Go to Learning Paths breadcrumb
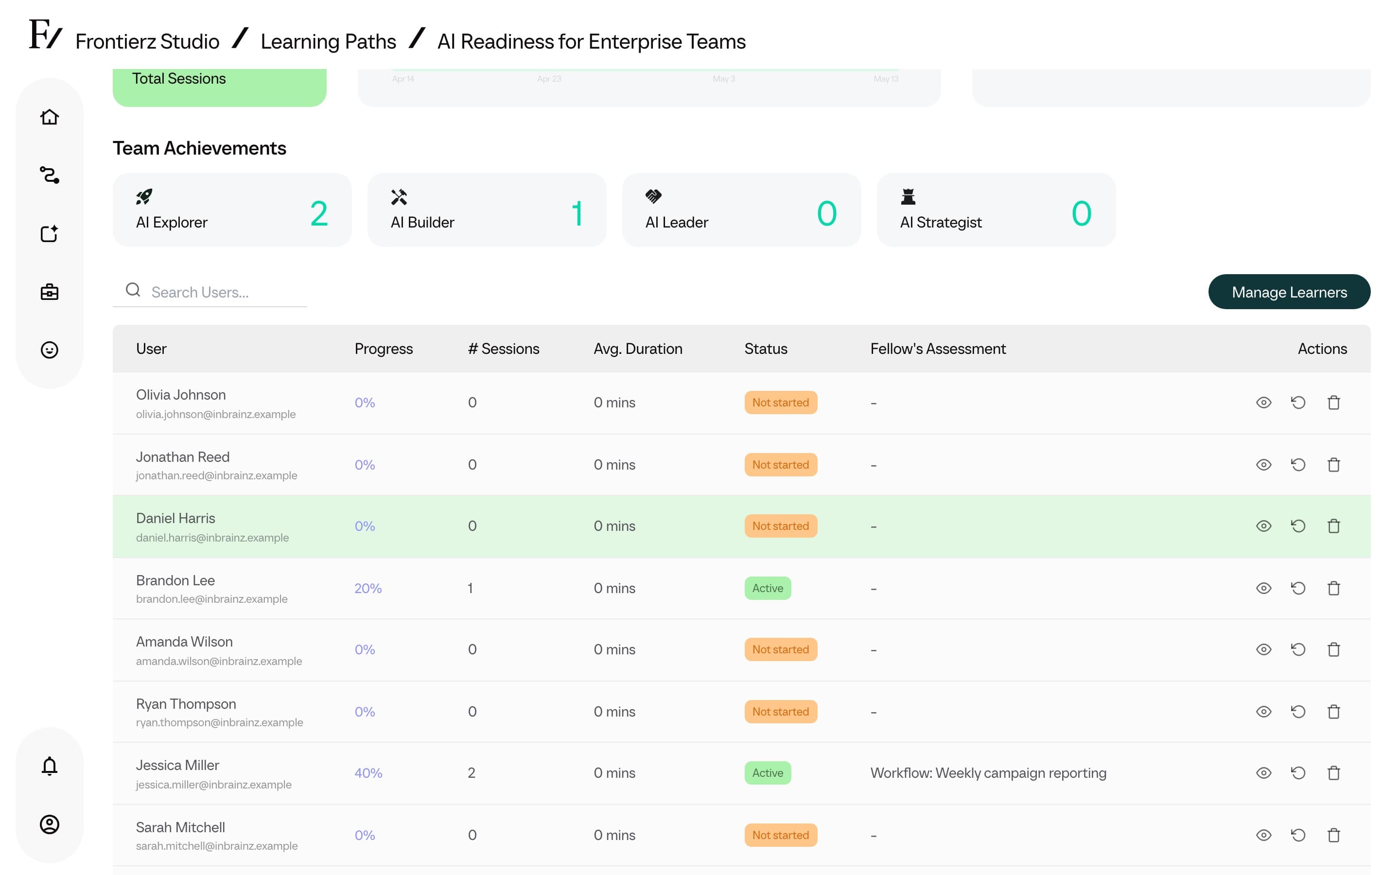 (328, 42)
